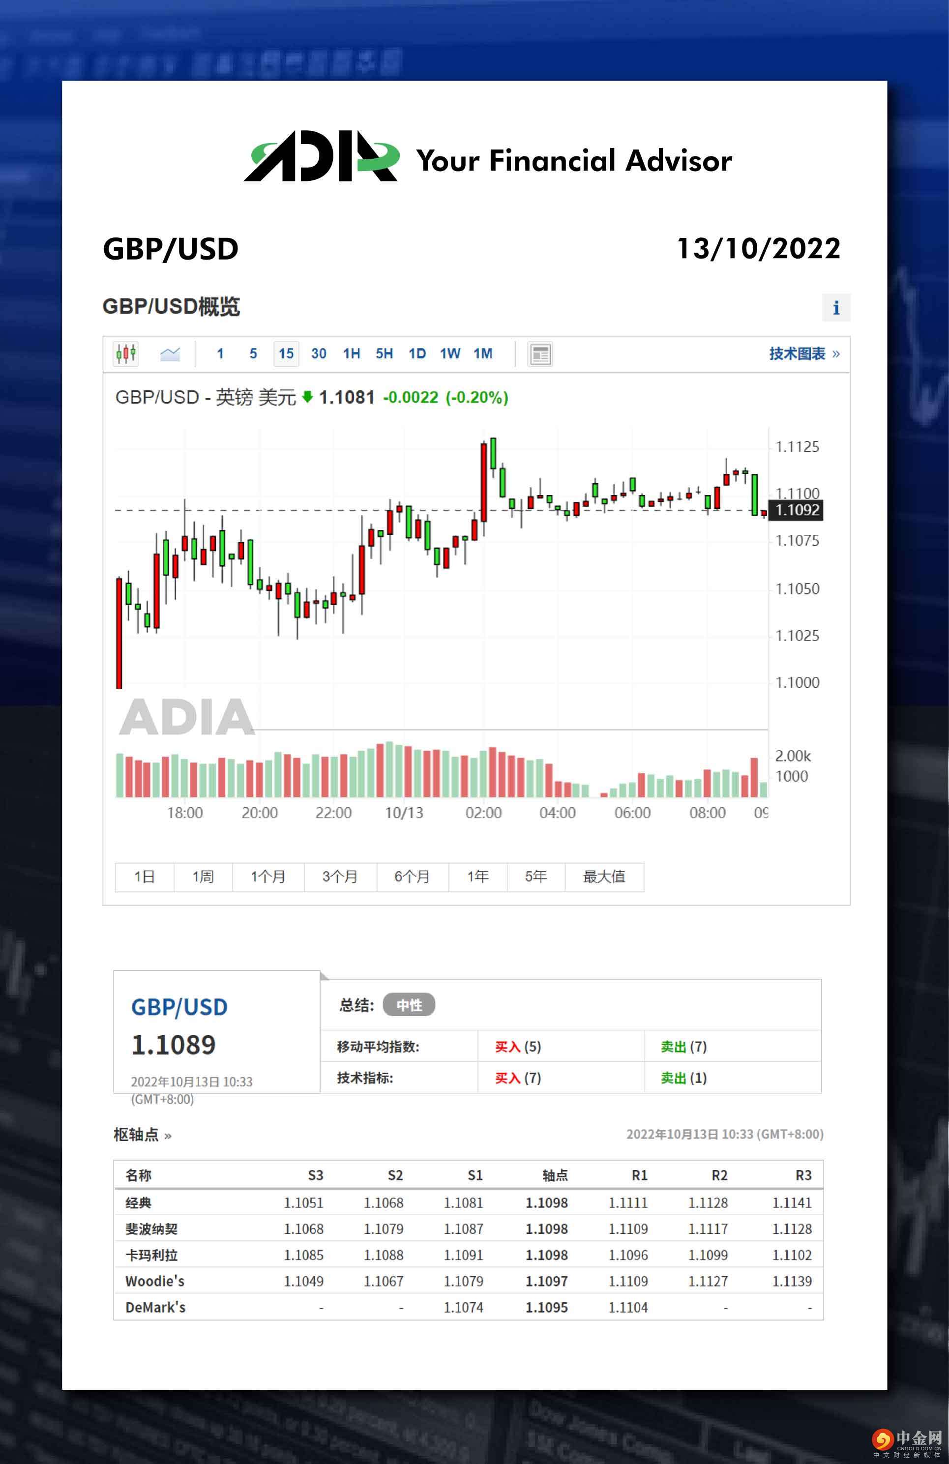
Task: Switch to area line chart icon
Action: (x=170, y=353)
